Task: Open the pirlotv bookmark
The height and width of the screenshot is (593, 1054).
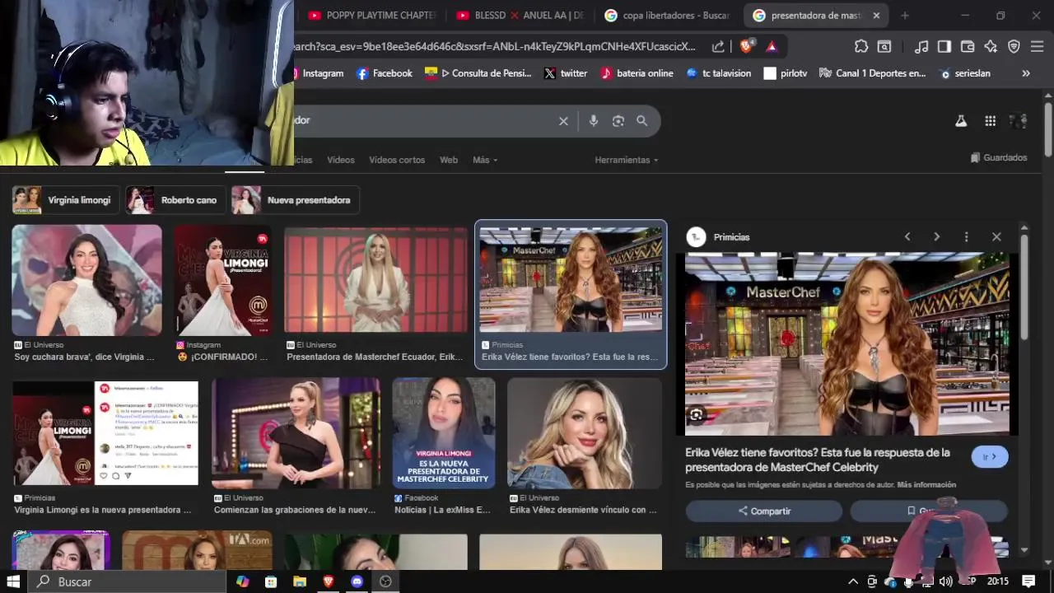Action: pos(786,73)
